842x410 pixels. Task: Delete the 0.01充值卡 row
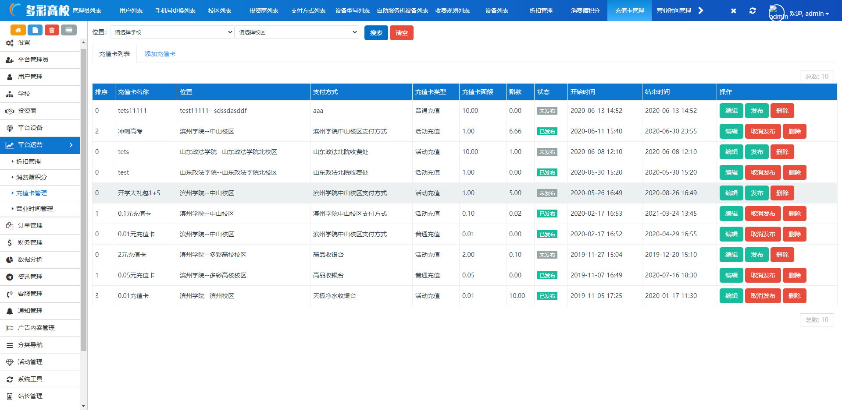tap(795, 296)
